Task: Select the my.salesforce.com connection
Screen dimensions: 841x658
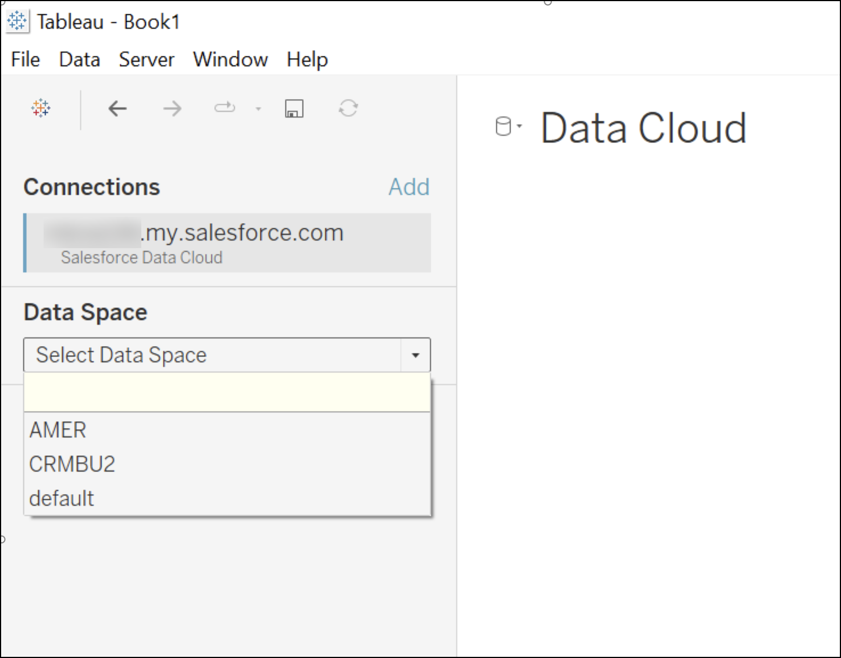Action: pos(227,242)
